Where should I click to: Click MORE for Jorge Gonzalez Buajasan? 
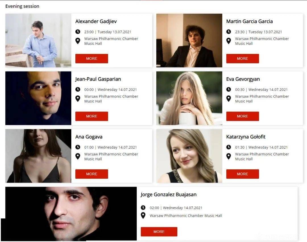pyautogui.click(x=159, y=232)
